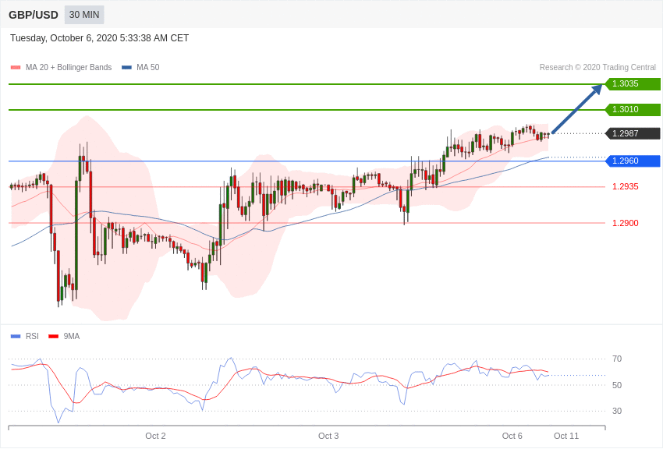Click the 1.2987 current price tag

point(633,133)
